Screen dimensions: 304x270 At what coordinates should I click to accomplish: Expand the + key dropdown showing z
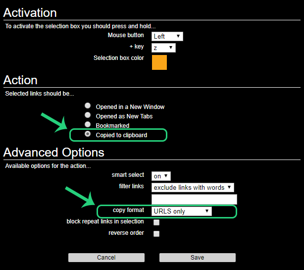click(164, 48)
